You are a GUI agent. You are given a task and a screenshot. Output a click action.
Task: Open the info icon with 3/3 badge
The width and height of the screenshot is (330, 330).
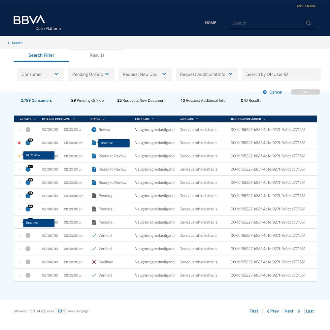pos(28,183)
